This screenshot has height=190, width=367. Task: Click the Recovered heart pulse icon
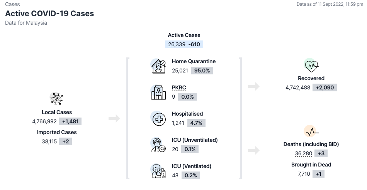click(x=311, y=66)
